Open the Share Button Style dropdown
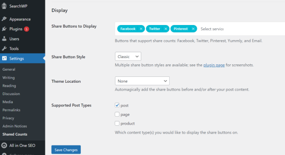Screen dimensions: 285x155 click(128, 56)
